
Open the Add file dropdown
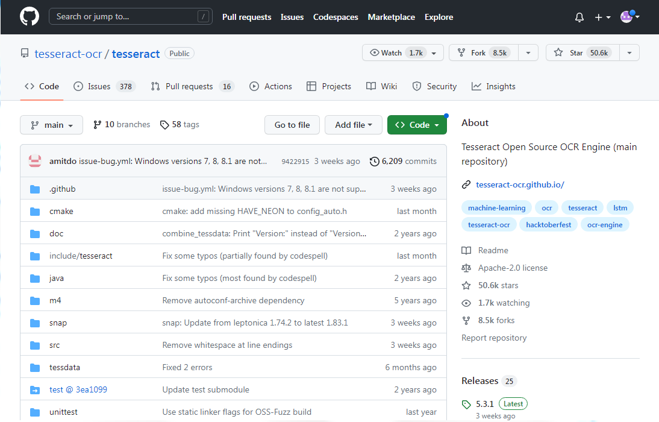pyautogui.click(x=354, y=125)
